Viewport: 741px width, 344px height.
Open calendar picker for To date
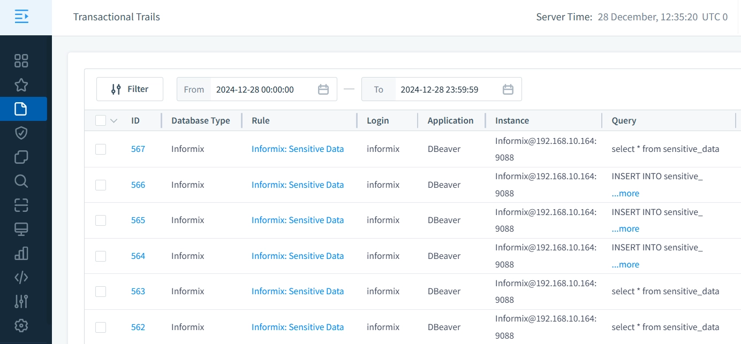[508, 89]
